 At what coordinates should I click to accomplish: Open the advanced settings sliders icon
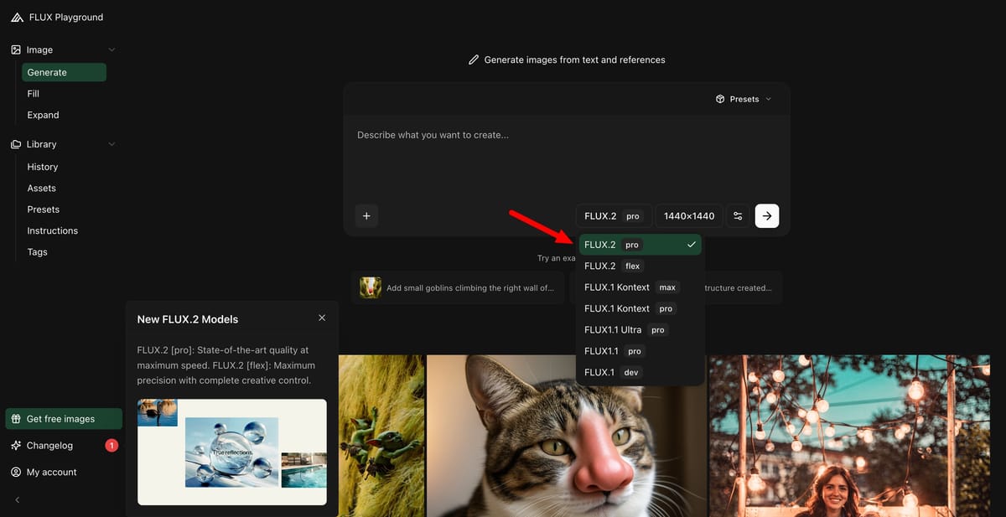[738, 215]
